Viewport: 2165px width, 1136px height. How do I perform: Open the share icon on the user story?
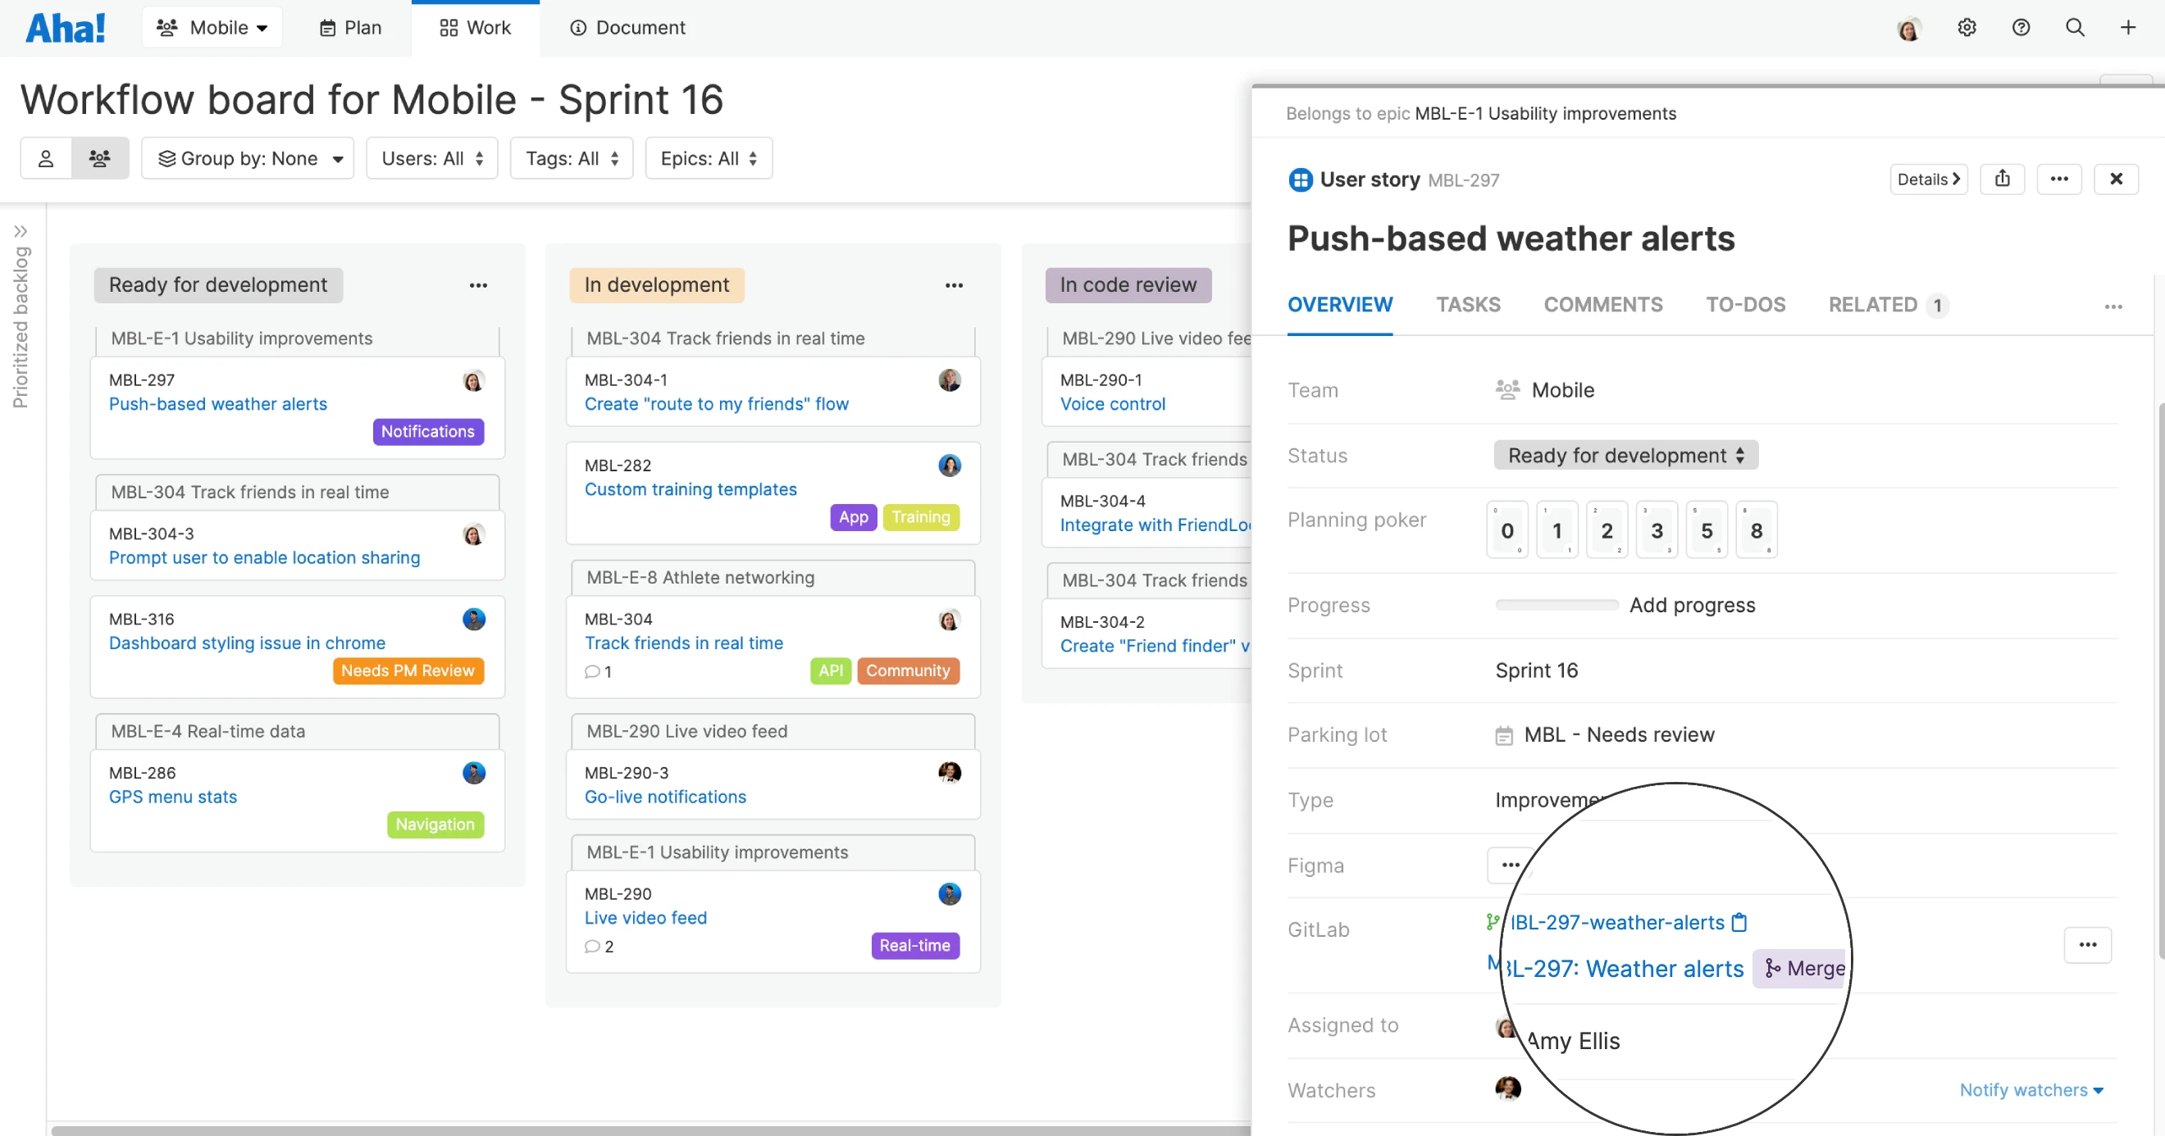[x=2003, y=179]
